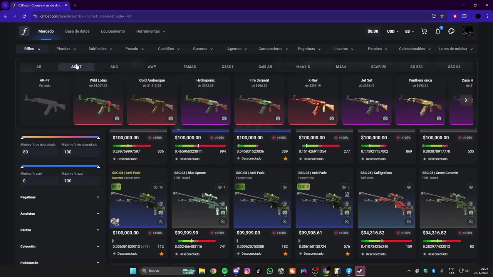The height and width of the screenshot is (277, 493).
Task: Open browser extensions puzzle icon
Action: [464, 16]
